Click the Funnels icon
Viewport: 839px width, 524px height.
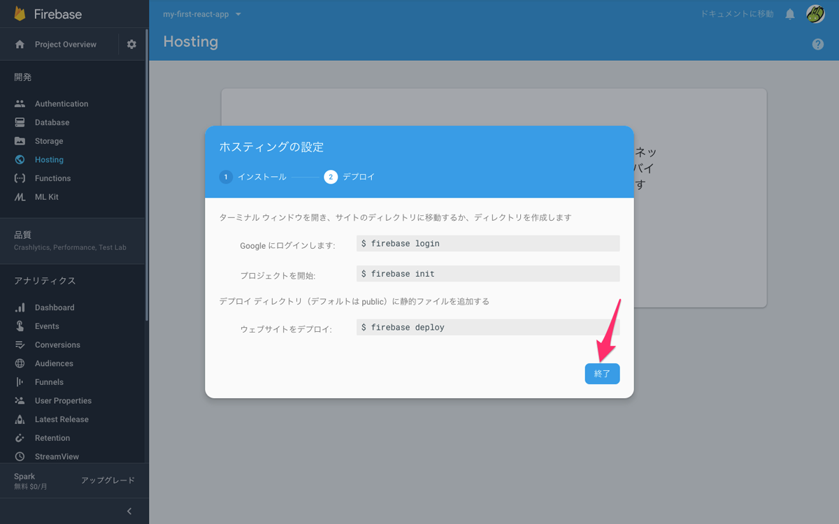(20, 382)
